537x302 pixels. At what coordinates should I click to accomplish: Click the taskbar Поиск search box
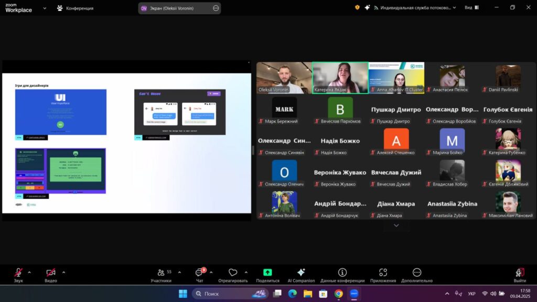click(x=231, y=294)
